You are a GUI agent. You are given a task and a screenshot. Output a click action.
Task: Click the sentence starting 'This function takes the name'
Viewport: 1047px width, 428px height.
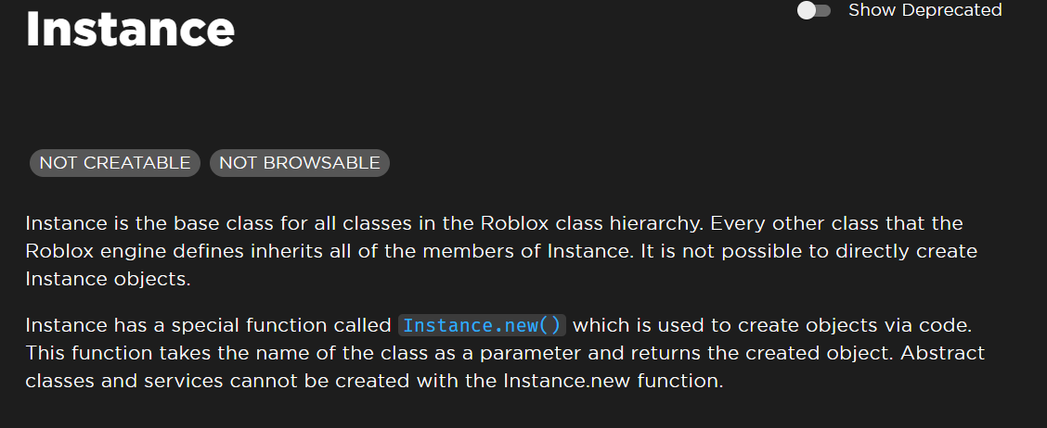pyautogui.click(x=460, y=353)
